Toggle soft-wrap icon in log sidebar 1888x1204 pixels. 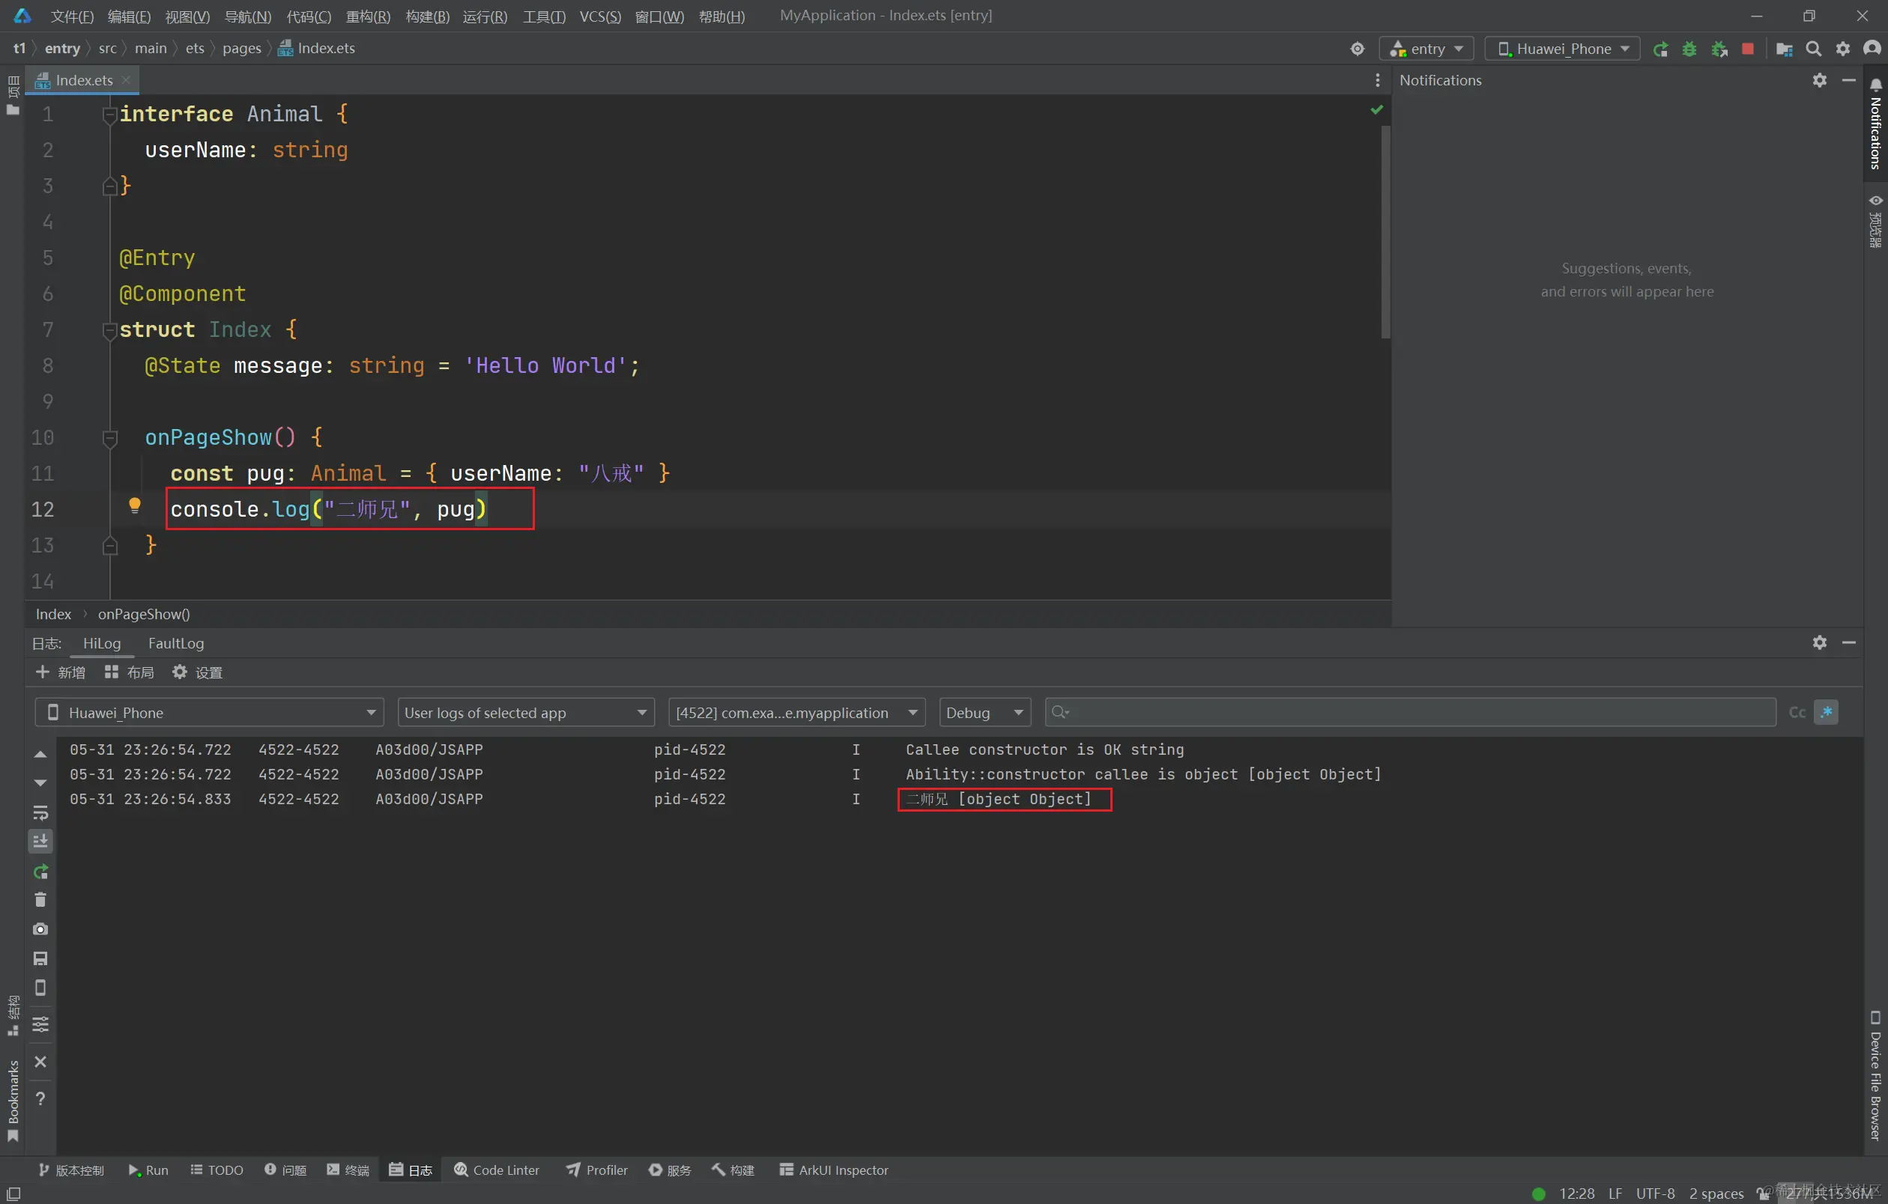click(x=40, y=813)
